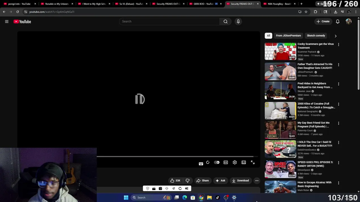Click the shield icon on floating toolbar
The height and width of the screenshot is (202, 360).
pos(148,189)
